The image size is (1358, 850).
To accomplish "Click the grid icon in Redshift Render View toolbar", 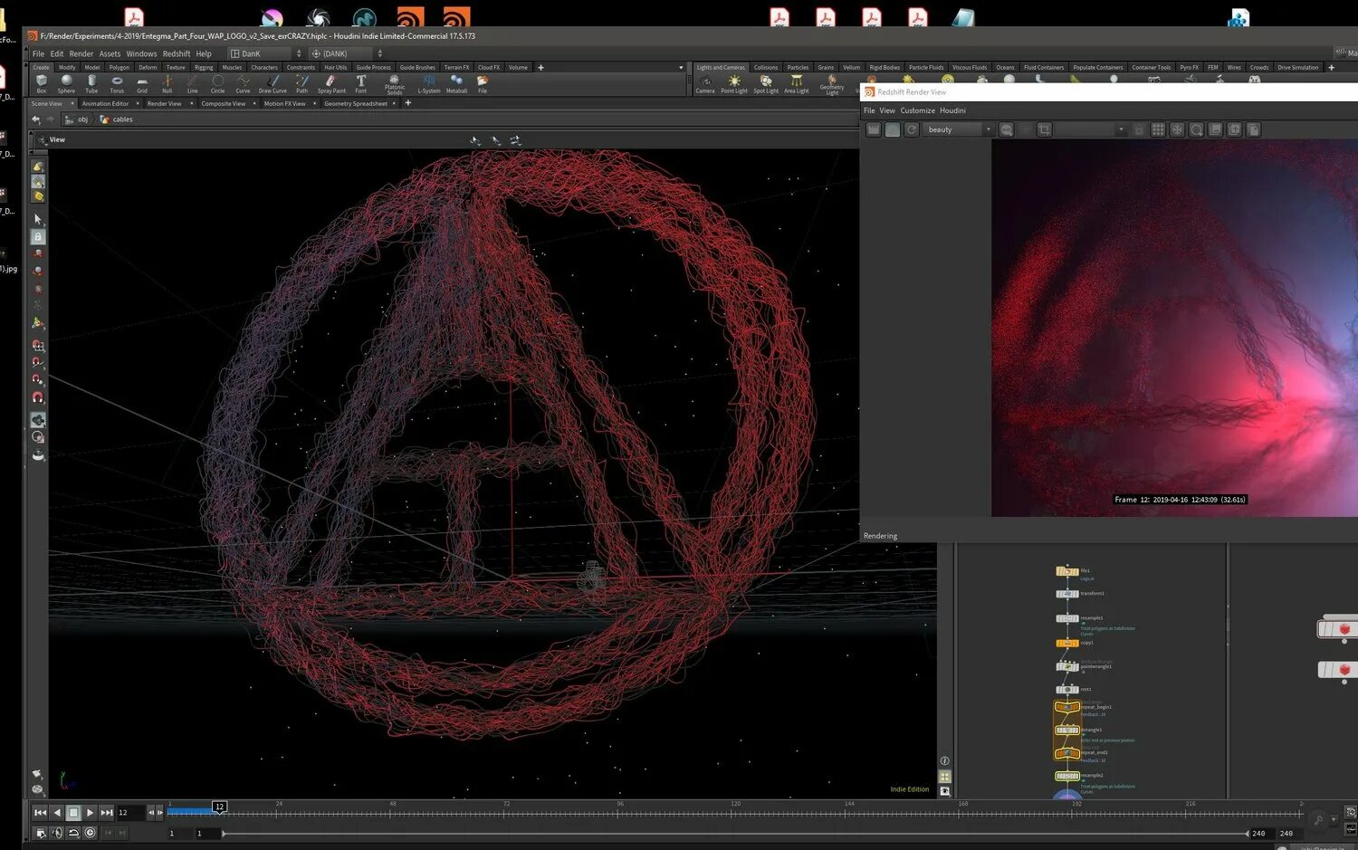I will tap(1158, 129).
